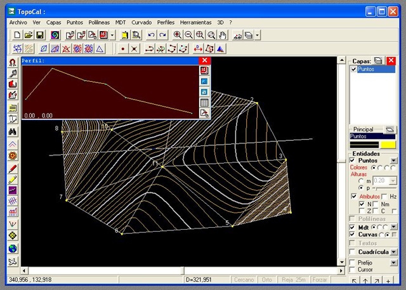Click the Cercano snap button in status bar
406x290 pixels.
point(244,280)
